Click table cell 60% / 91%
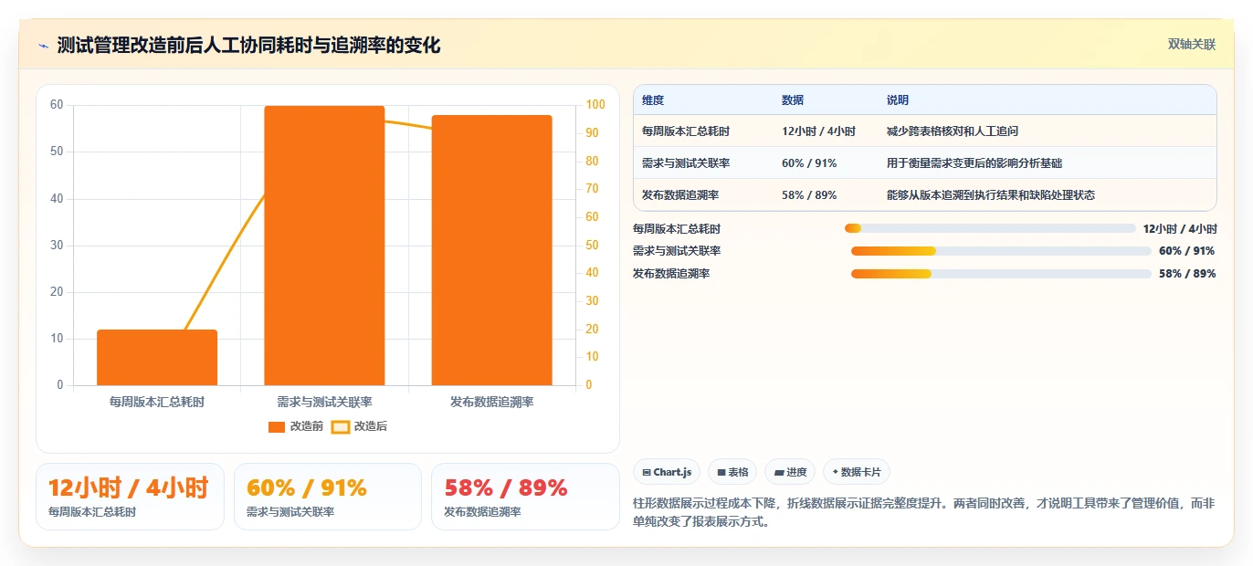This screenshot has height=566, width=1253. [809, 163]
